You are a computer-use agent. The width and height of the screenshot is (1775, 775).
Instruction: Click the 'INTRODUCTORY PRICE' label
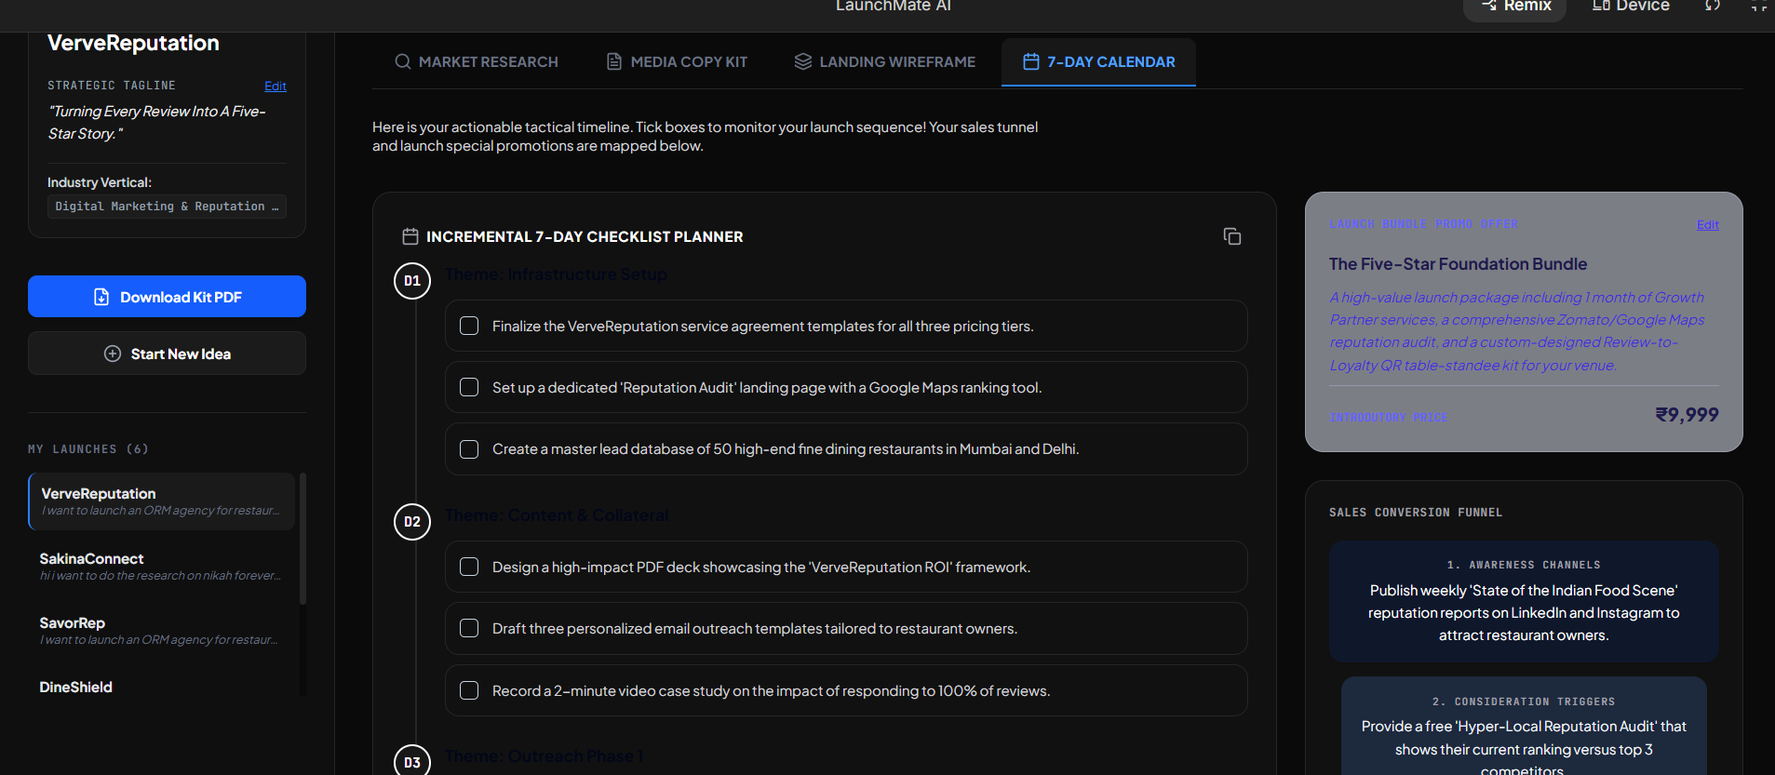1389,418
